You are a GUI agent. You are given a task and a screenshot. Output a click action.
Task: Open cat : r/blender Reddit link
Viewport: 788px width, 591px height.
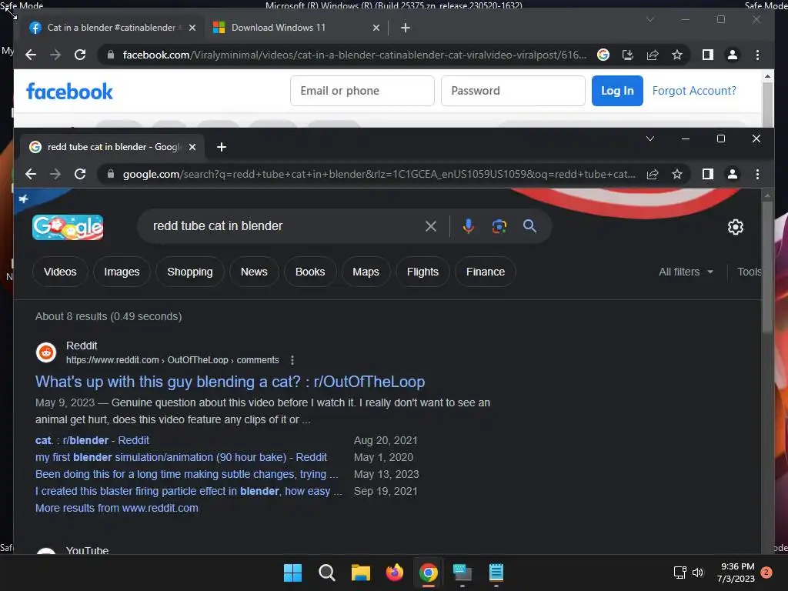click(x=92, y=441)
